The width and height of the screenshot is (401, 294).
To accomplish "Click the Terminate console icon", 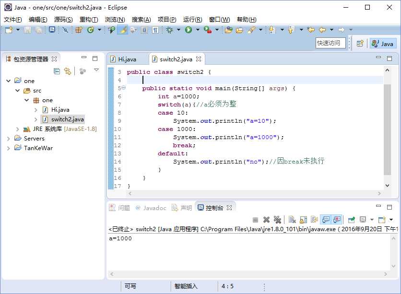I will pyautogui.click(x=255, y=220).
